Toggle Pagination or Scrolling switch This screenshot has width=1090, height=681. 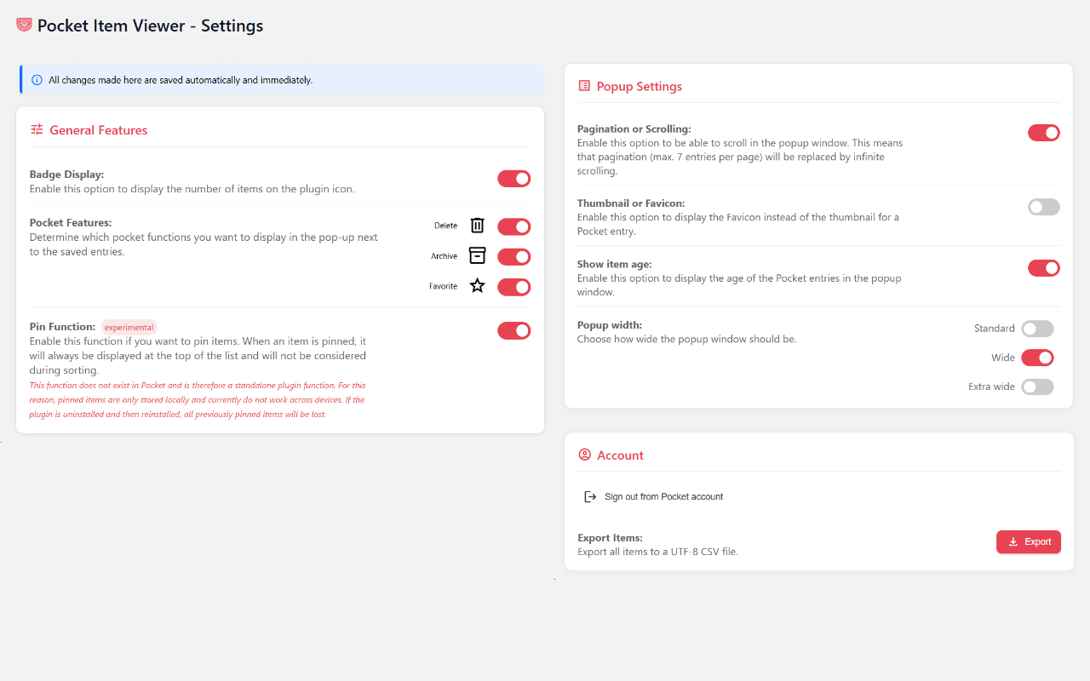1044,133
